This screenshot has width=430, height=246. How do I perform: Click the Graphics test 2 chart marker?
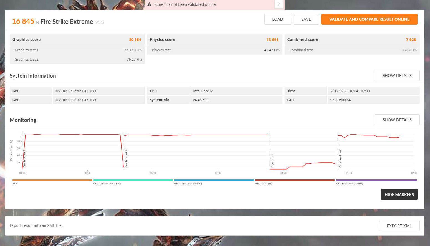pos(126,159)
